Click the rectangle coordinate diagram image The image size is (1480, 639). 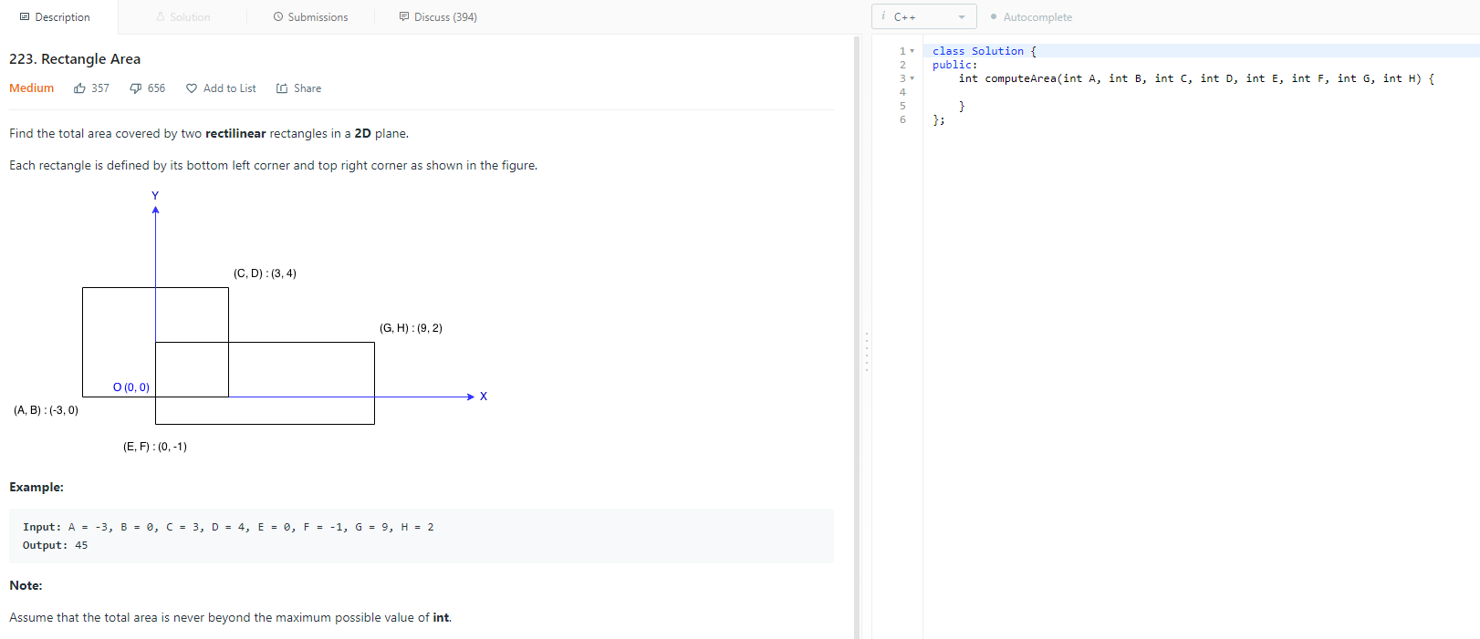[x=251, y=321]
